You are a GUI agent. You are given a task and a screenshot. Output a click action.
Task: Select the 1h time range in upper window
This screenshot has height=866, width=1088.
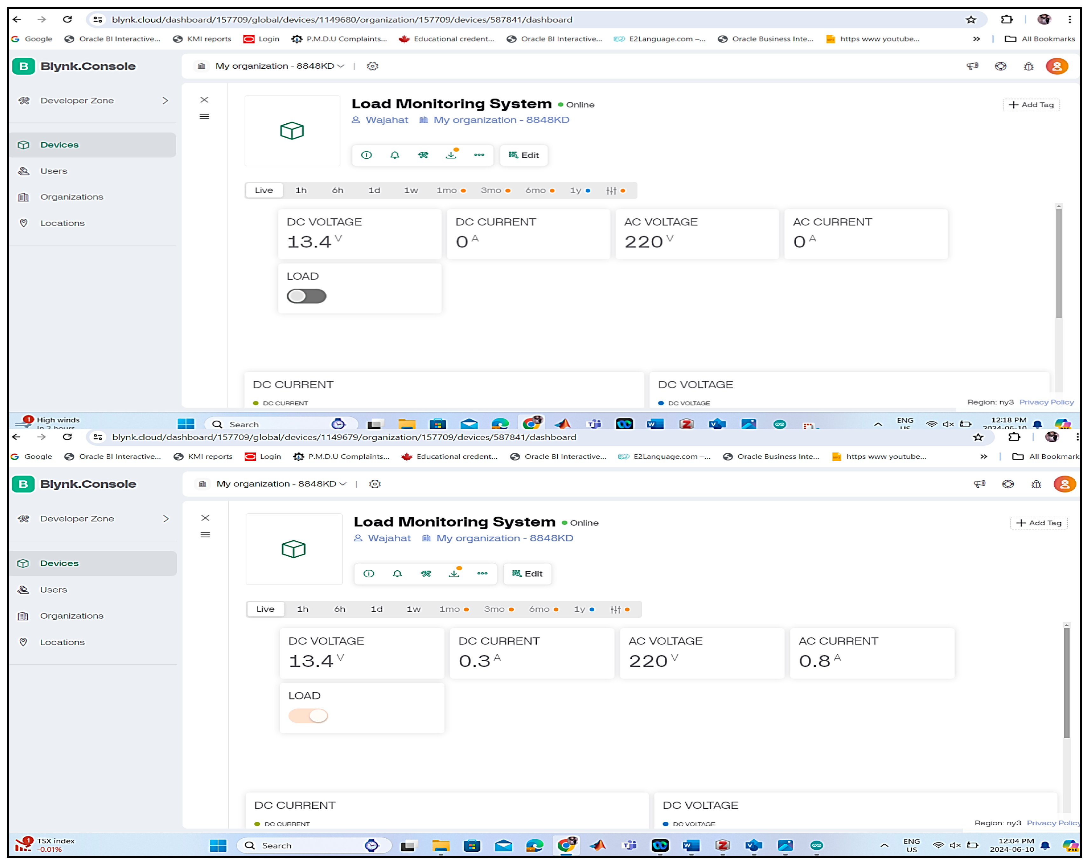click(x=301, y=190)
